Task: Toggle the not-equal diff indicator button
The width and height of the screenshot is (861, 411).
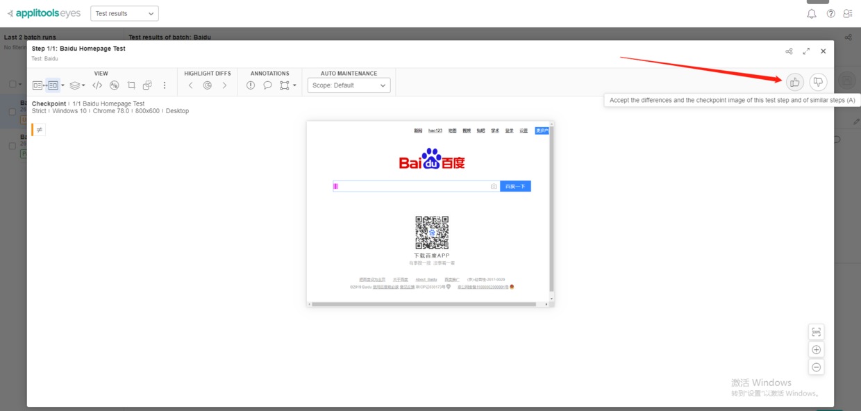Action: (x=40, y=129)
